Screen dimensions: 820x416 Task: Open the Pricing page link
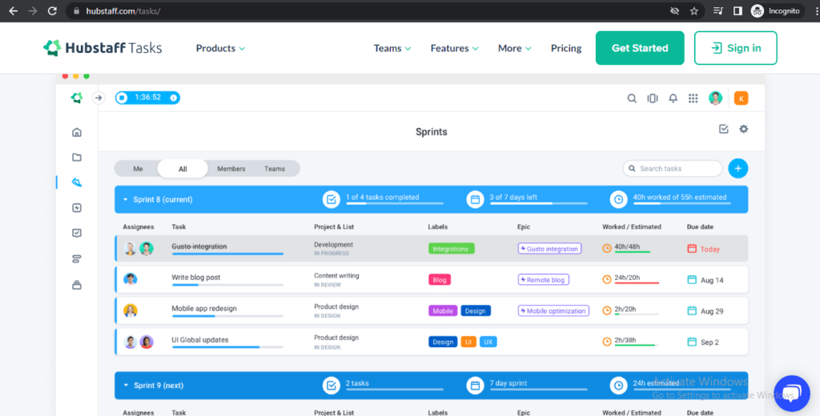(566, 48)
